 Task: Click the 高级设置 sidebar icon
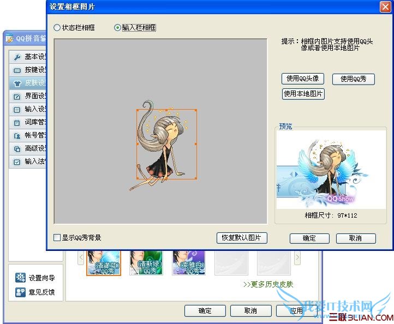[17, 149]
